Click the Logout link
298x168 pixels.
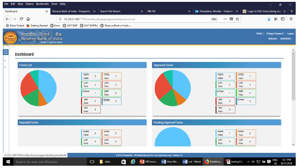[x=290, y=34]
